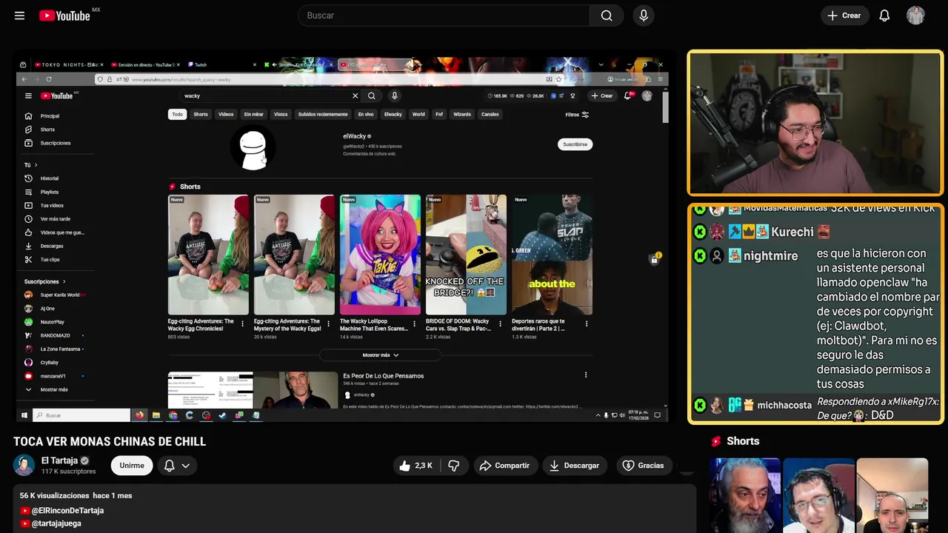In the video, click the Descargas sidebar item
Image resolution: width=948 pixels, height=533 pixels.
tap(52, 246)
